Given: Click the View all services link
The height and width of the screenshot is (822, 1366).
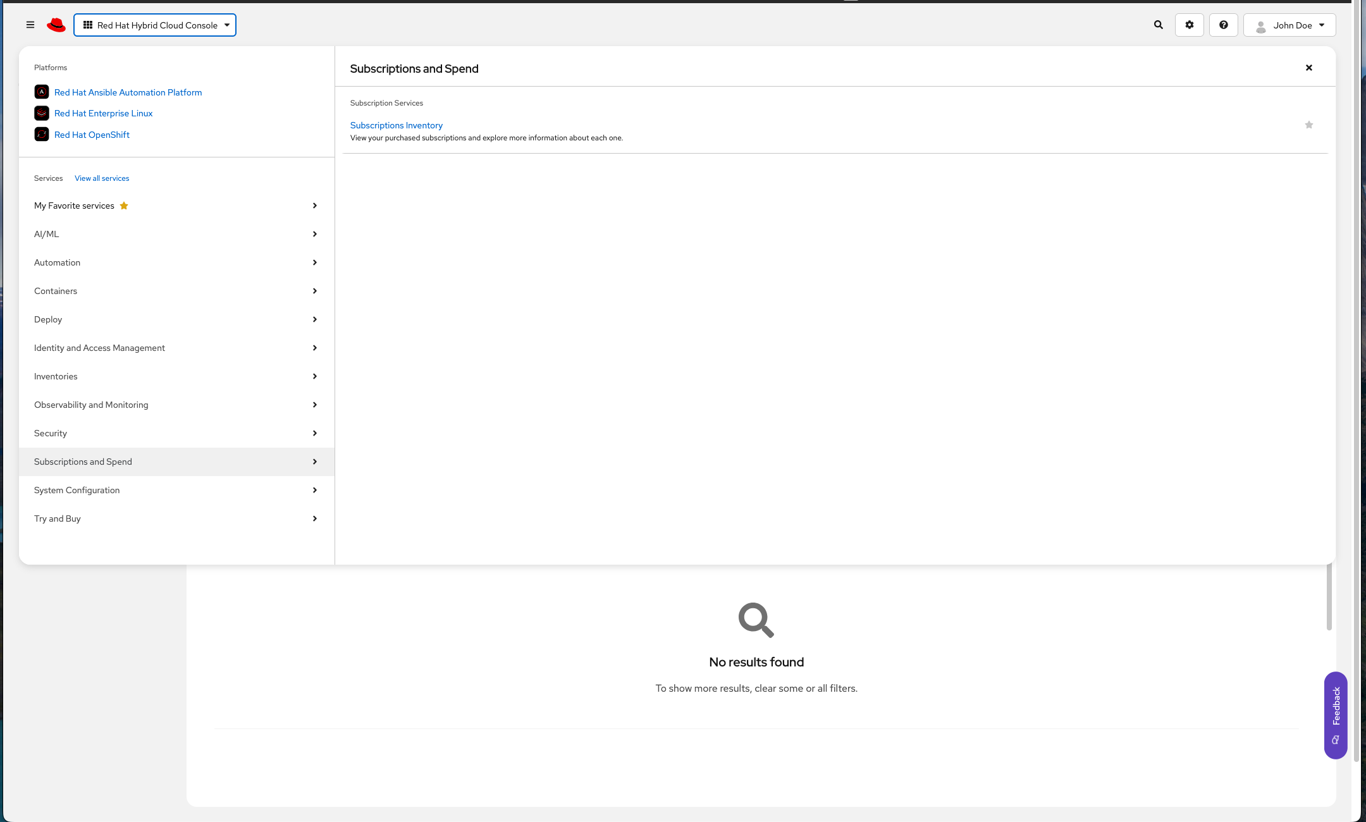Looking at the screenshot, I should (x=102, y=178).
